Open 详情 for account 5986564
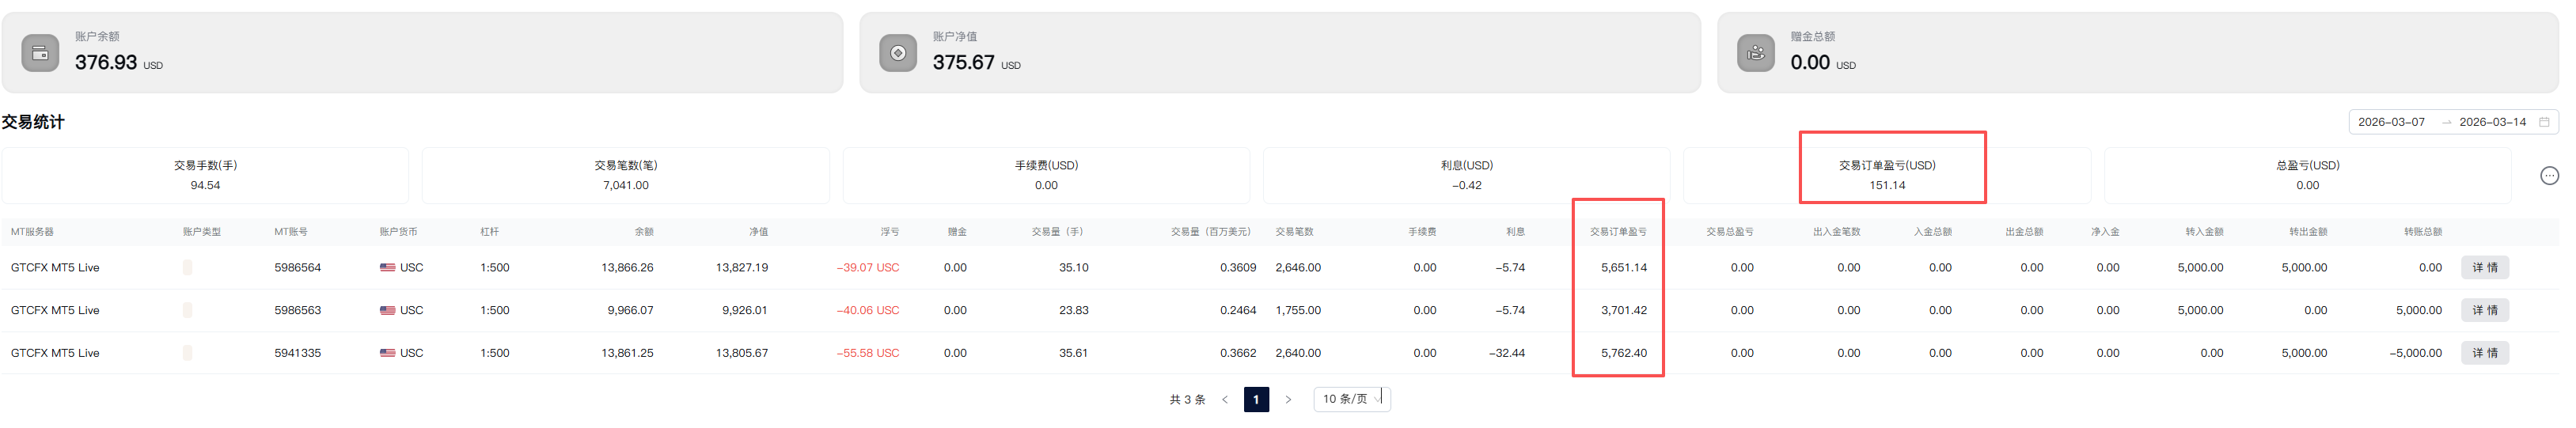Viewport: 2576px width, 428px height. point(2484,268)
